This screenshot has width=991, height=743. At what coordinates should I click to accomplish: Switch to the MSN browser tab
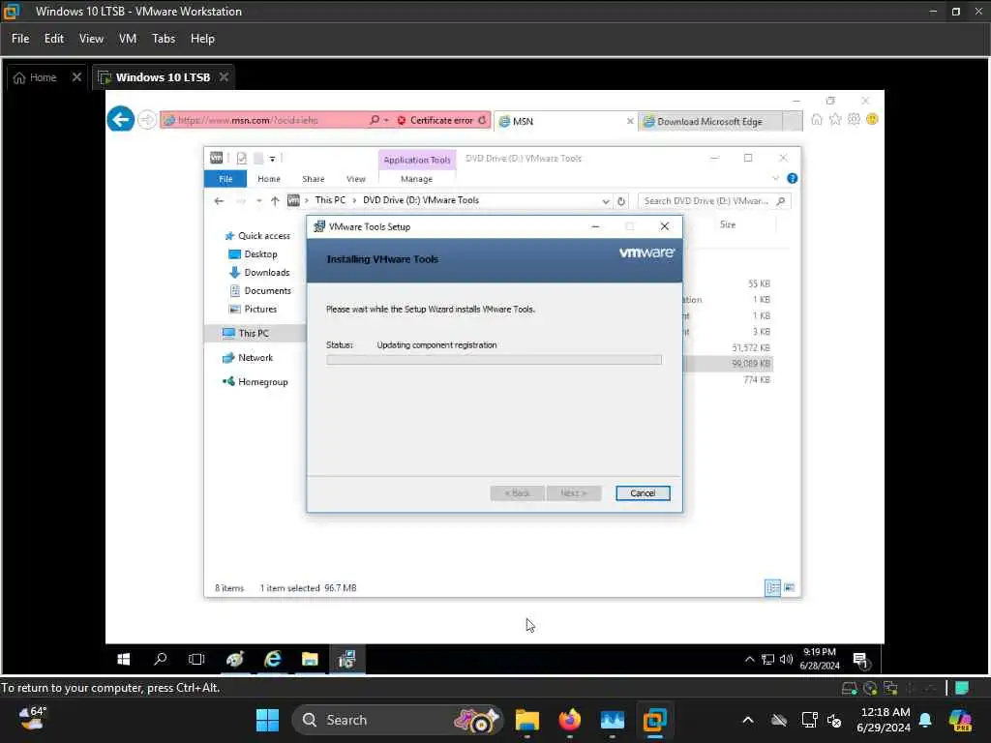[x=565, y=121]
